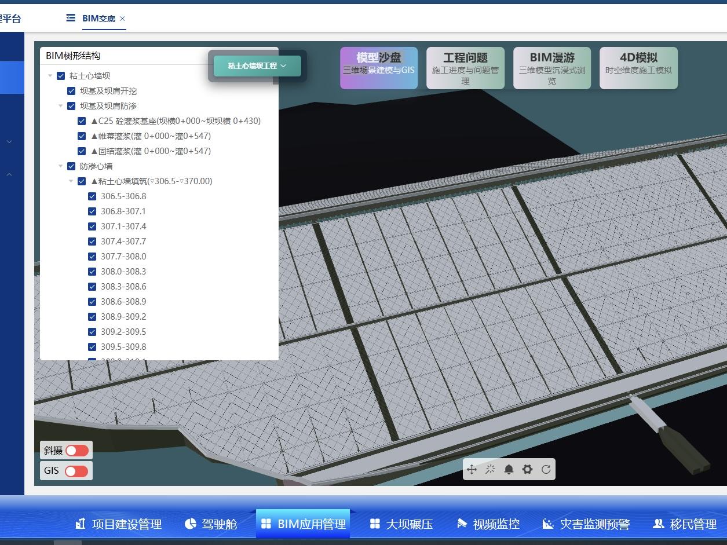
Task: Uncheck the 坝基及坝肩开挖 checkbox
Action: click(71, 91)
